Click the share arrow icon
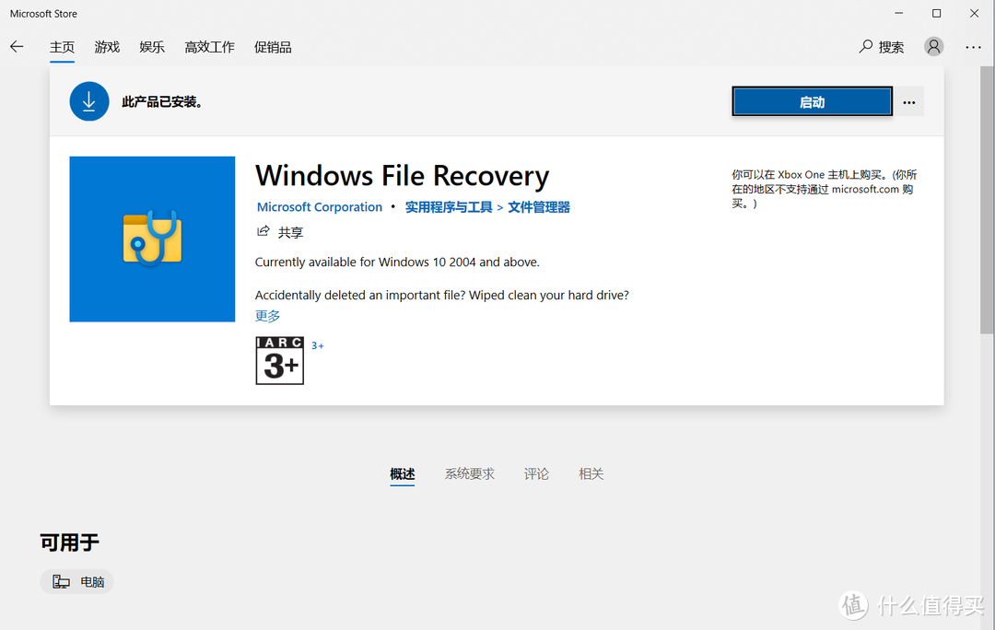995x630 pixels. [x=263, y=231]
